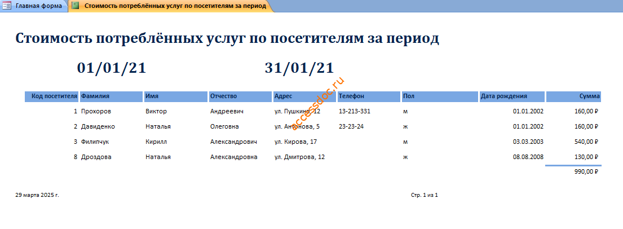Click the amount 540,00 ₽
This screenshot has width=623, height=229.
[586, 142]
